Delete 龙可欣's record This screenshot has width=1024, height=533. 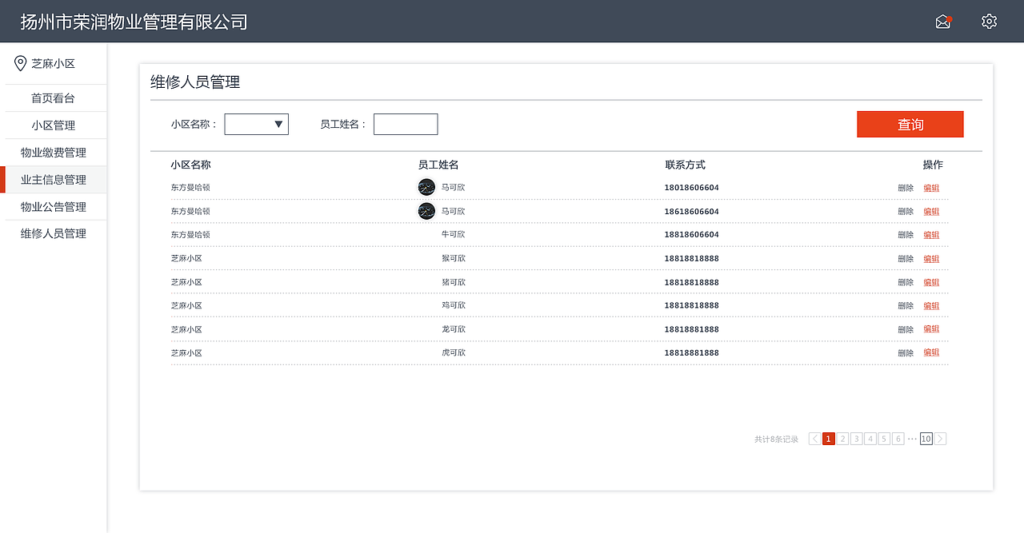coord(906,329)
